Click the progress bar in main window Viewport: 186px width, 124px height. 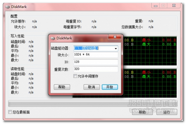click(93, 103)
